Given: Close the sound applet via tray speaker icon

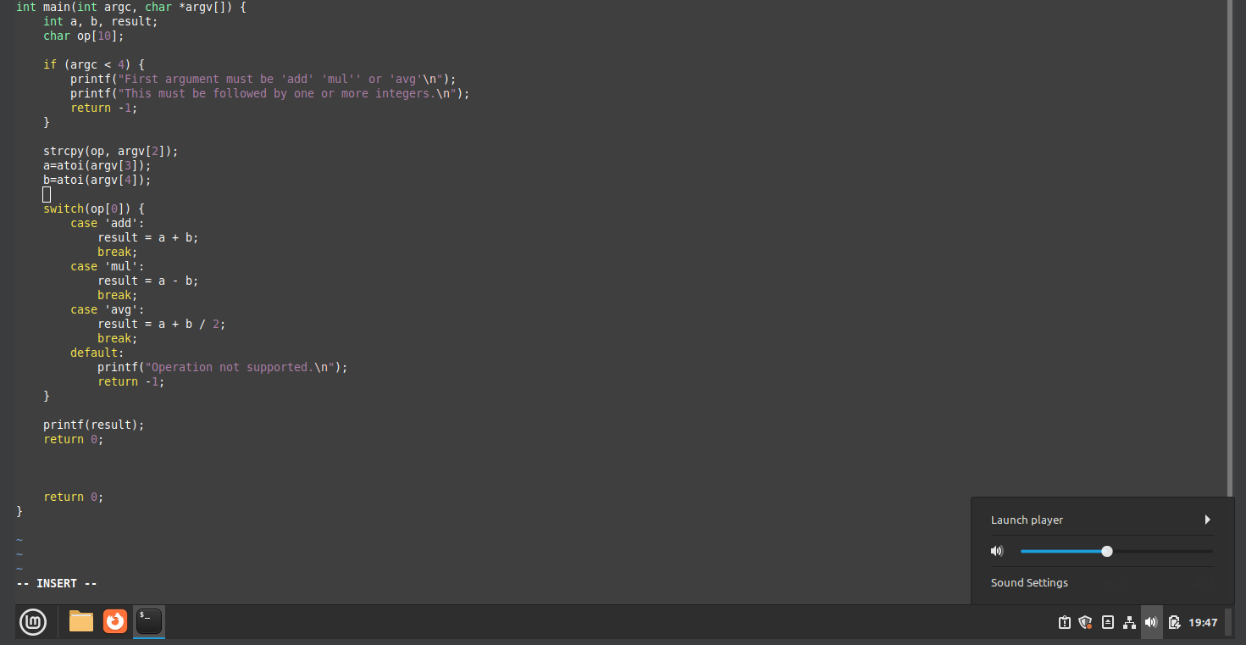Looking at the screenshot, I should tap(1151, 623).
